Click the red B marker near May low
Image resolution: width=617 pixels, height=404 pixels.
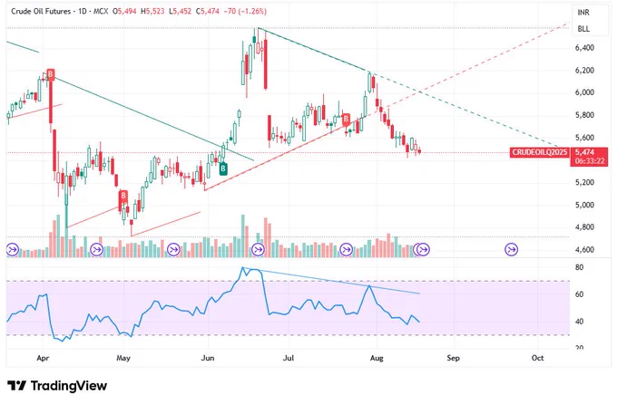123,196
